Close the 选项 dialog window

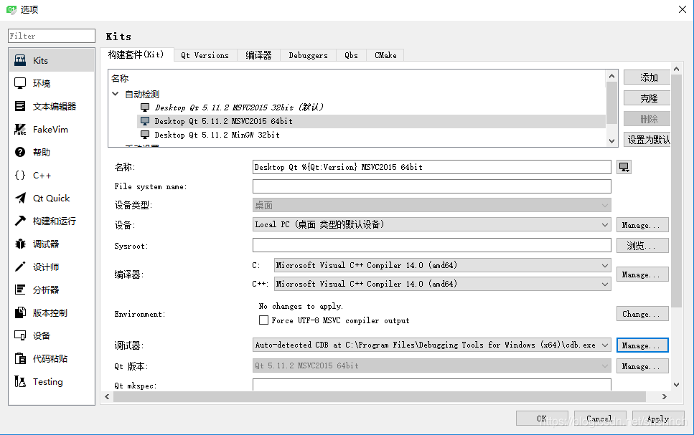(x=682, y=9)
